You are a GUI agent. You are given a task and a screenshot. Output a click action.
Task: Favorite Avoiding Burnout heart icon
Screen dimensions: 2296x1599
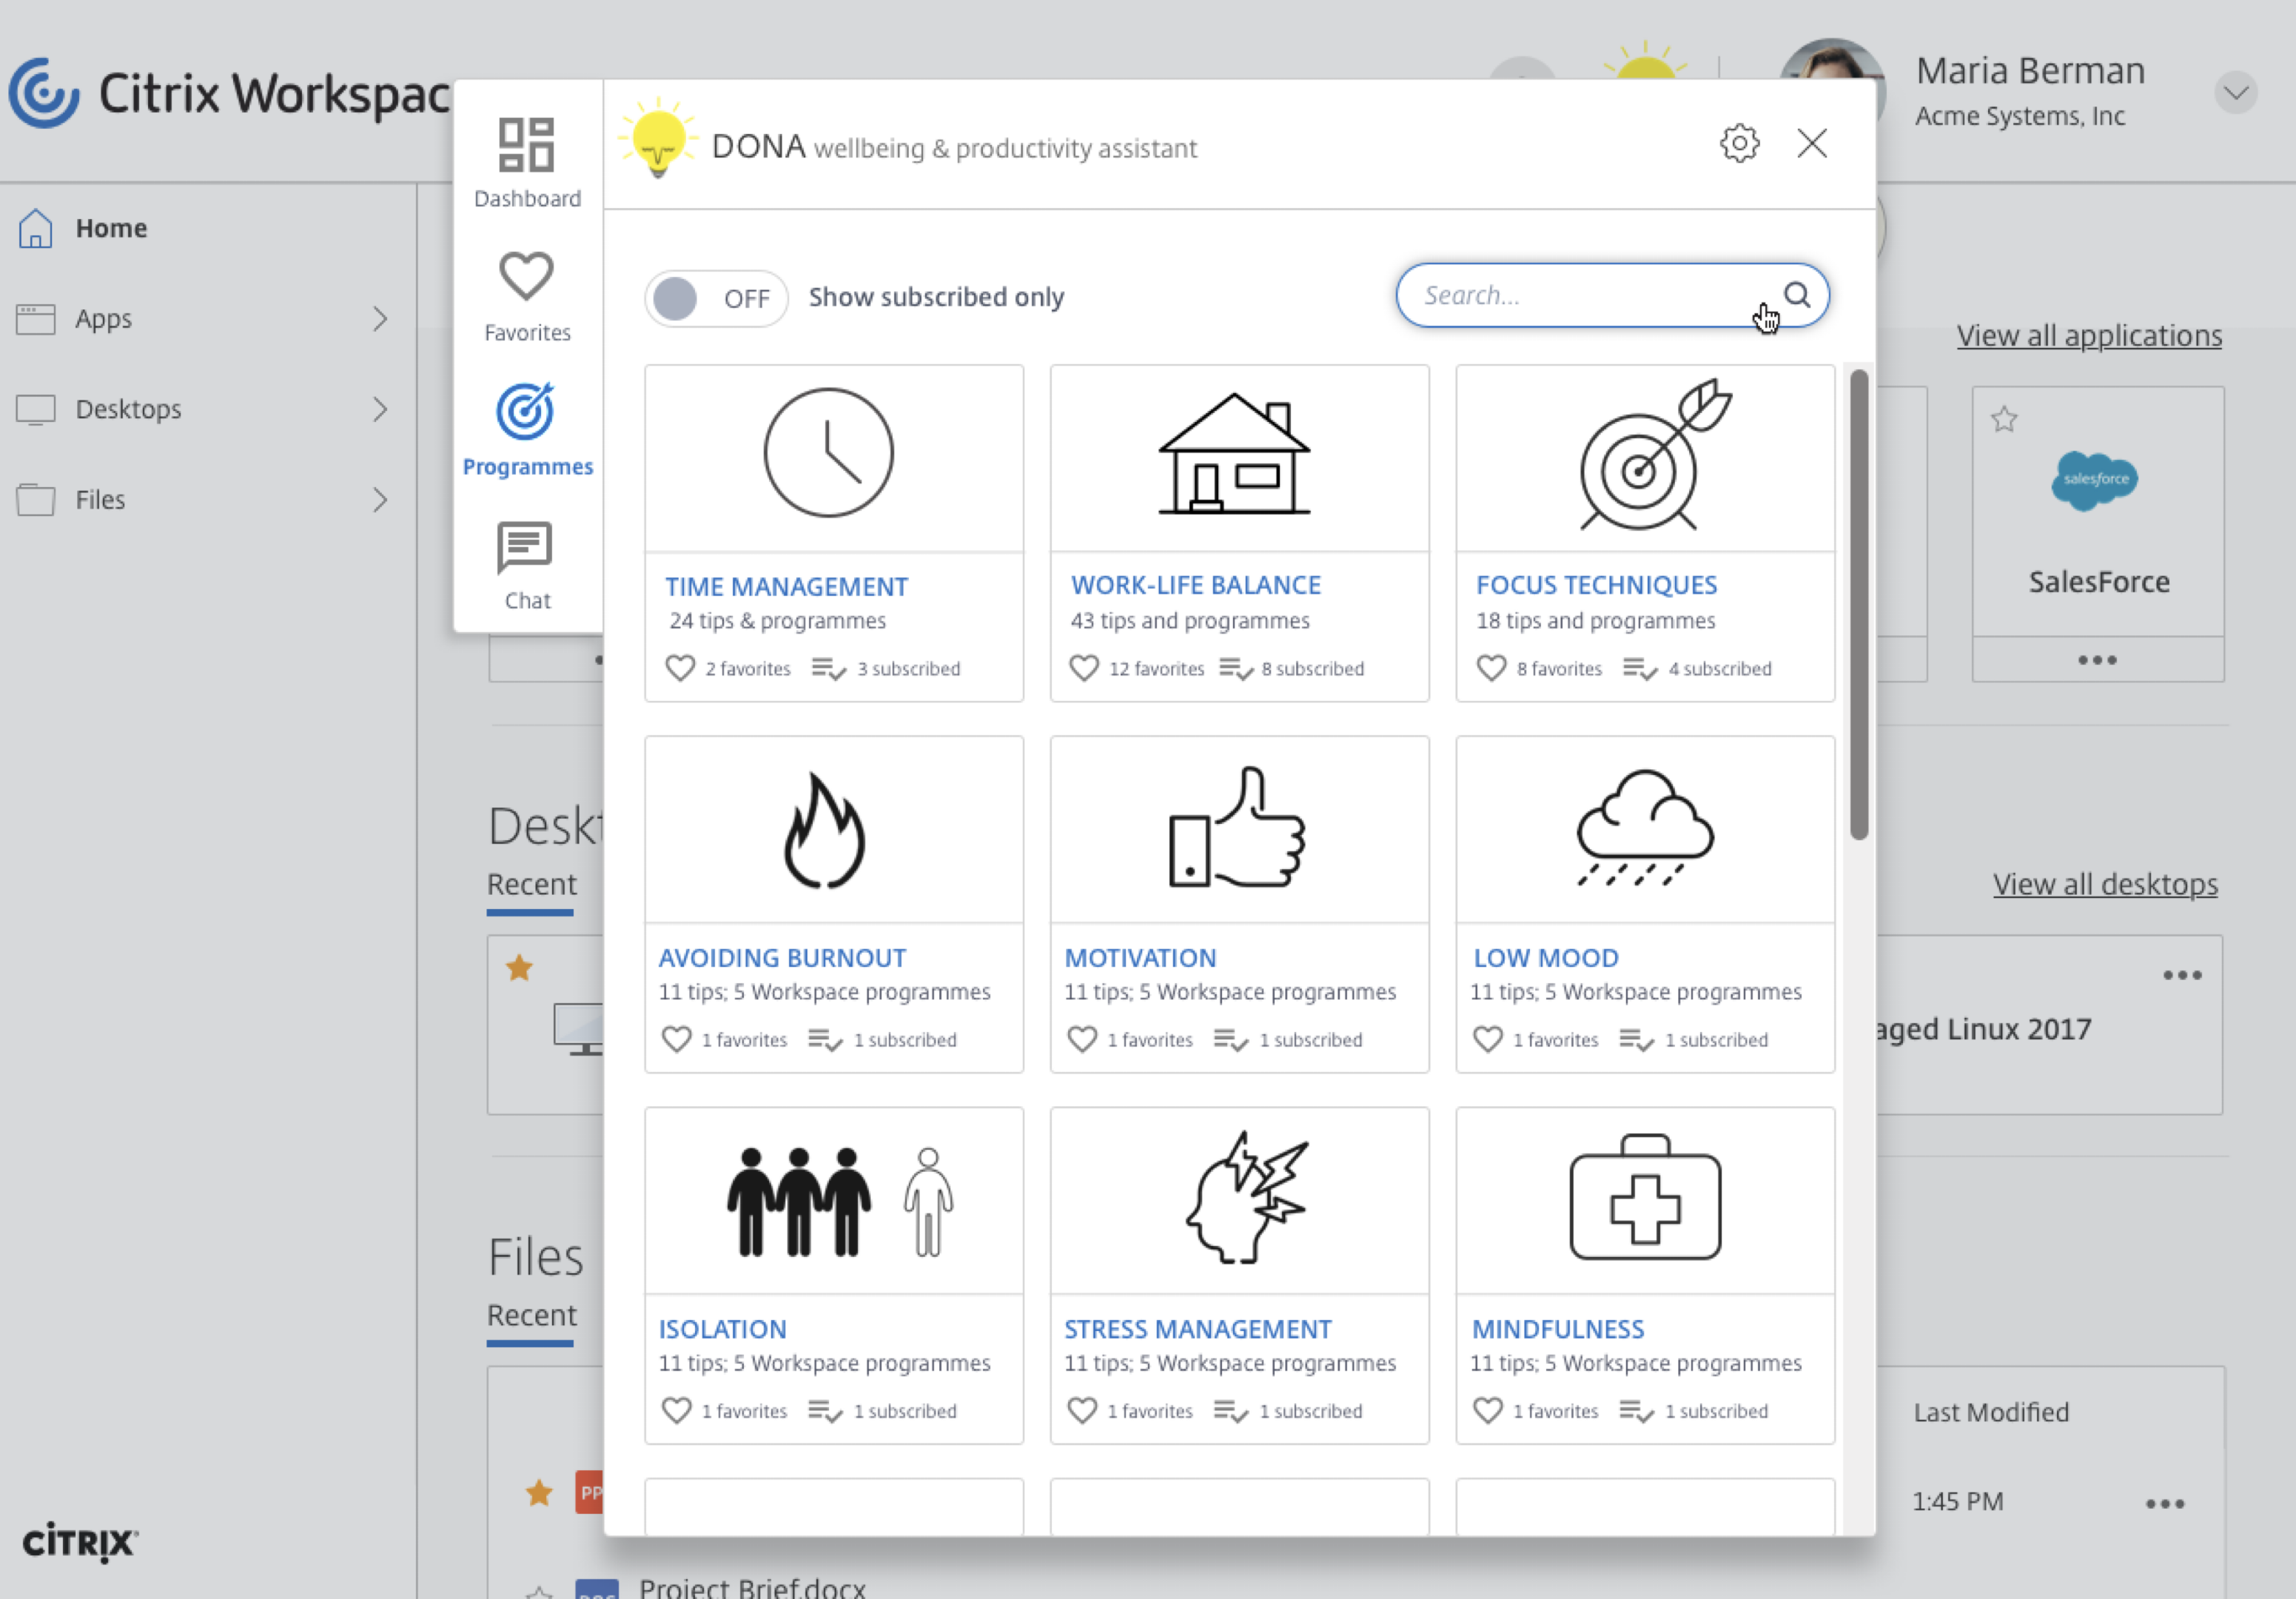677,1040
